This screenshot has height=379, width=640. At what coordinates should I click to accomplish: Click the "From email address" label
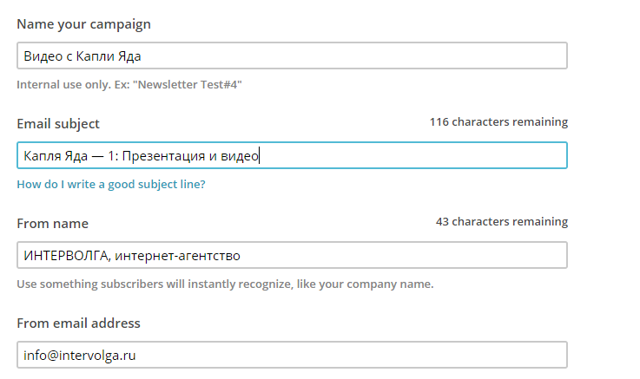(x=78, y=323)
